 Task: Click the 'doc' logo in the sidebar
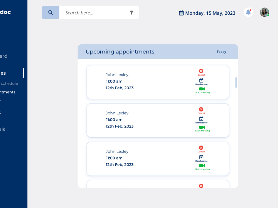[x=5, y=12]
